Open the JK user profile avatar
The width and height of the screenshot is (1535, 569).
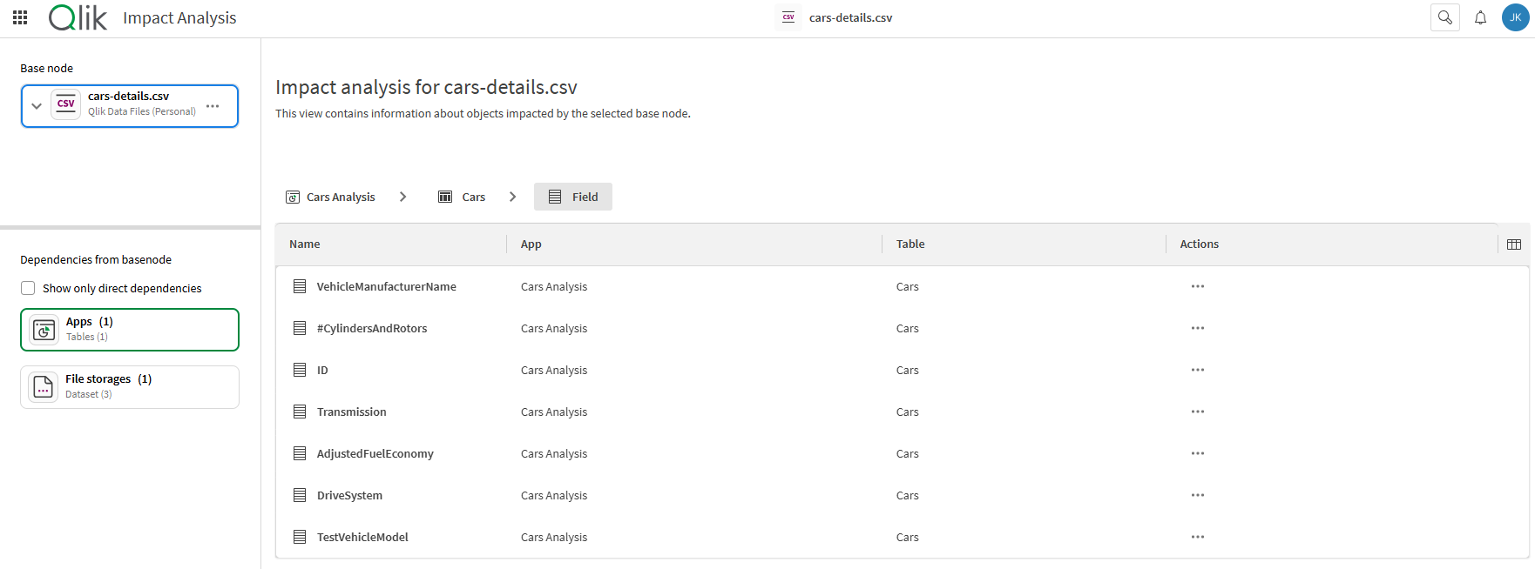pyautogui.click(x=1515, y=17)
